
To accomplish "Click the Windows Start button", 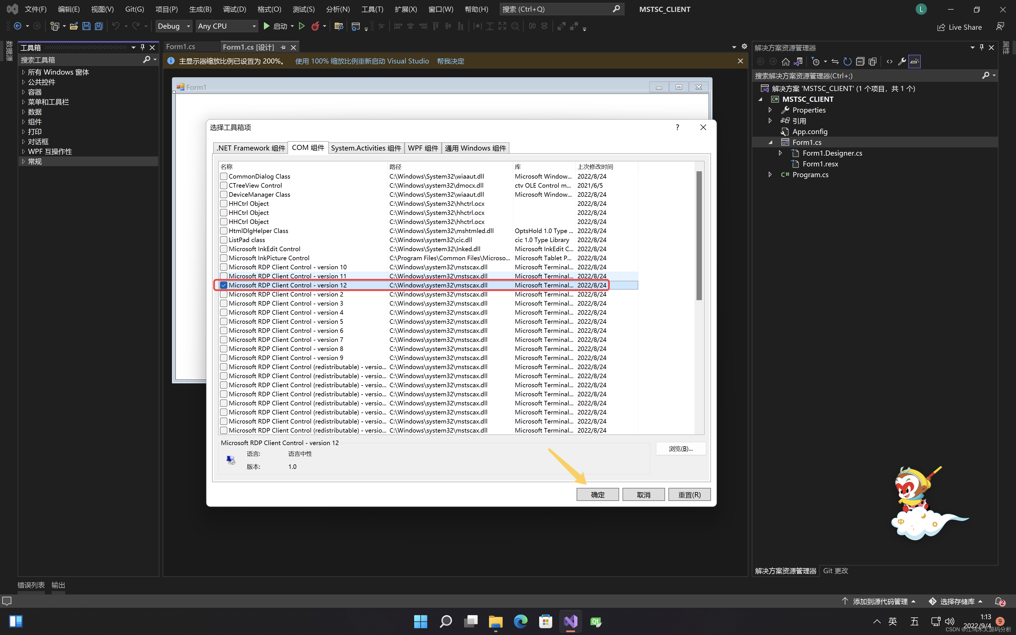I will 420,621.
